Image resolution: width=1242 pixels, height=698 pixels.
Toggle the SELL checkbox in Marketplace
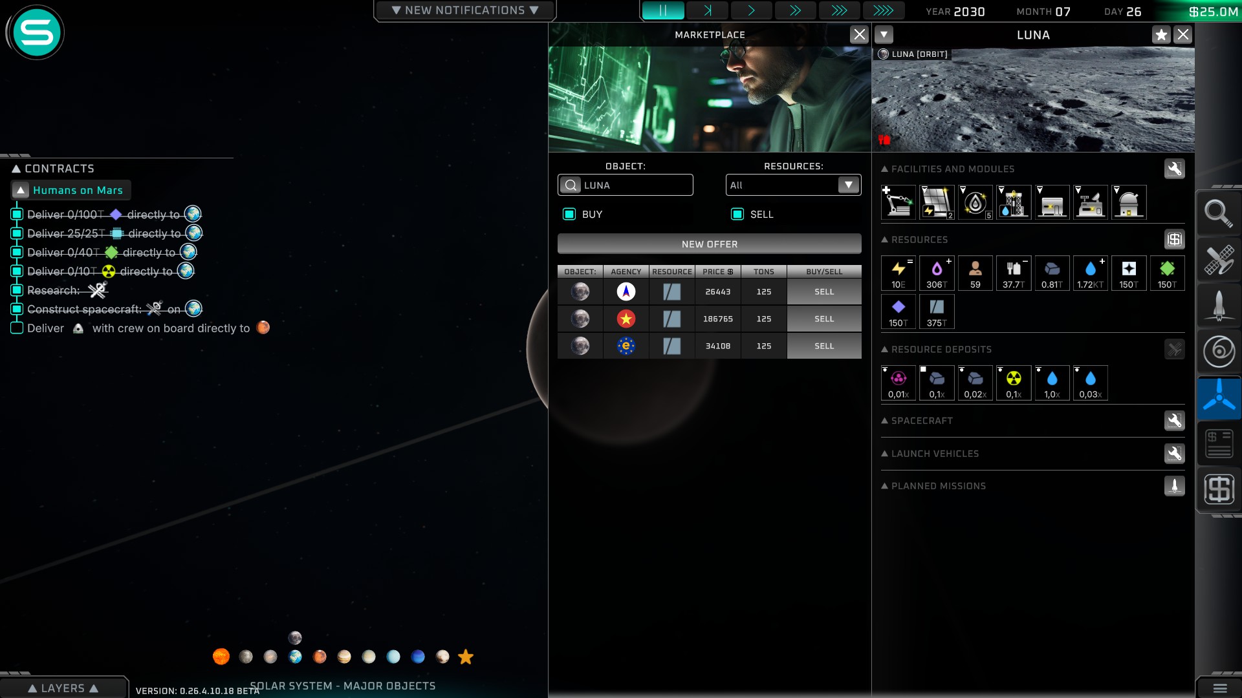pos(737,215)
